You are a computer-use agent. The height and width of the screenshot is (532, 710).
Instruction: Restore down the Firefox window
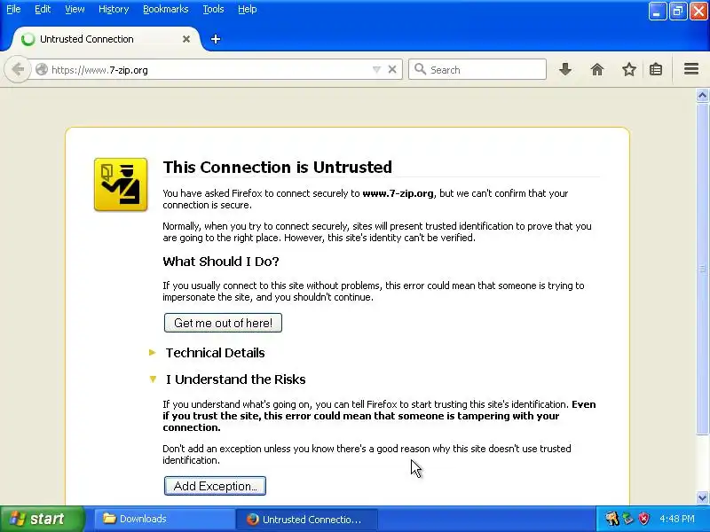tap(677, 12)
